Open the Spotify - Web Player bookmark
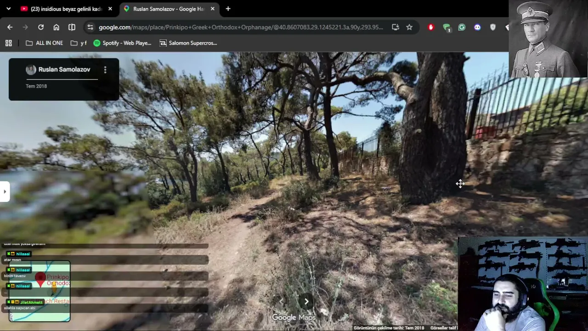Viewport: 588px width, 331px height. click(x=122, y=43)
